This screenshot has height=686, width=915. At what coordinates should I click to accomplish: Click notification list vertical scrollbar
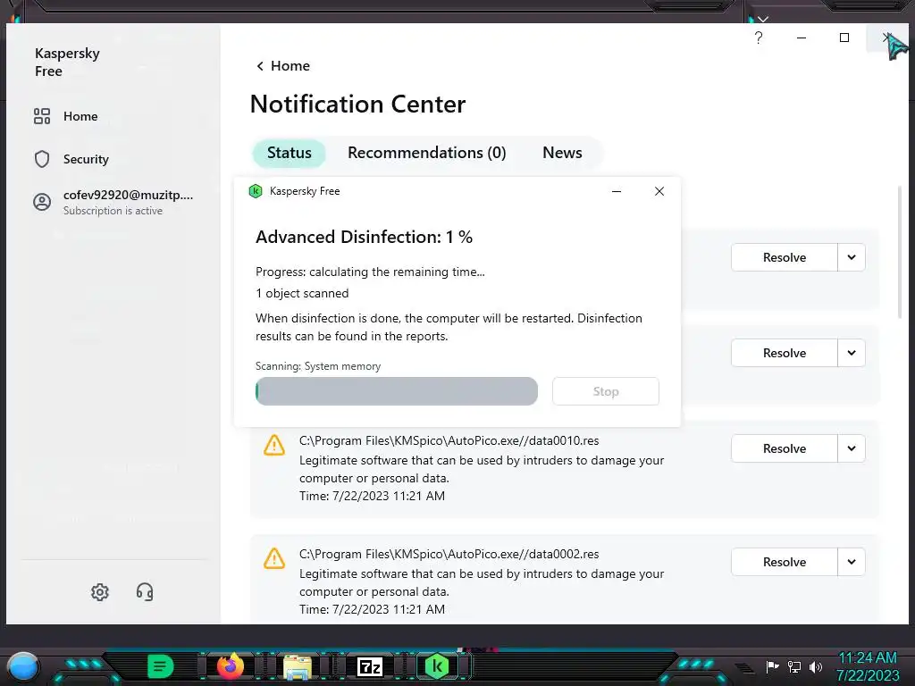pyautogui.click(x=899, y=252)
